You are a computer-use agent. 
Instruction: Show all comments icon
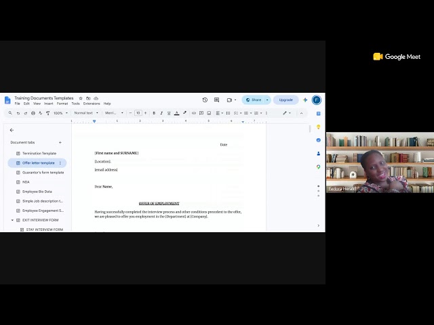217,100
